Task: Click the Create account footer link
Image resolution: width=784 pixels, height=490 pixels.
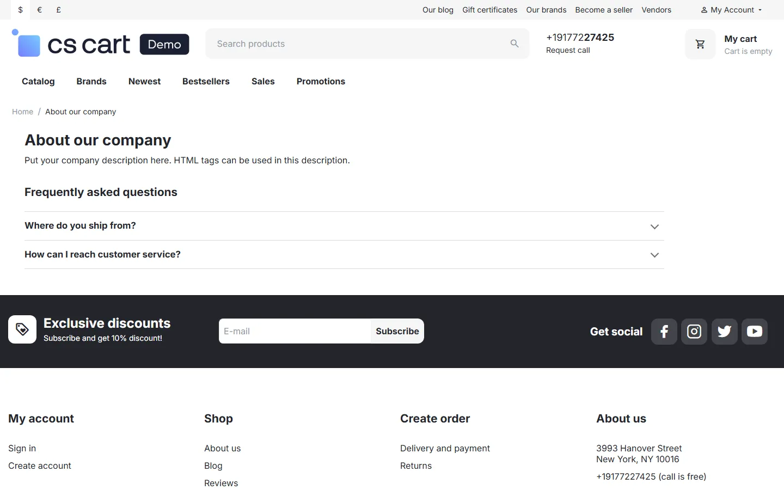Action: click(40, 465)
